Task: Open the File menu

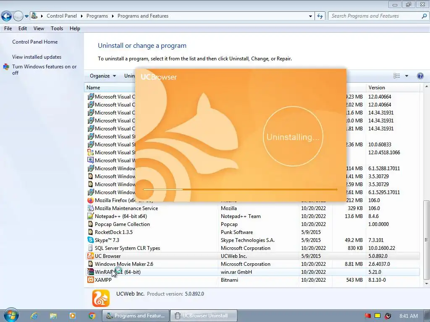Action: 8,29
